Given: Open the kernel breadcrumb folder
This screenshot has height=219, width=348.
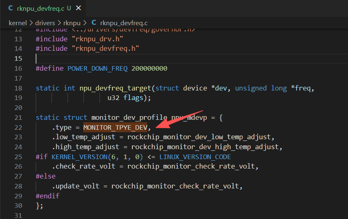Looking at the screenshot, I should coord(18,23).
